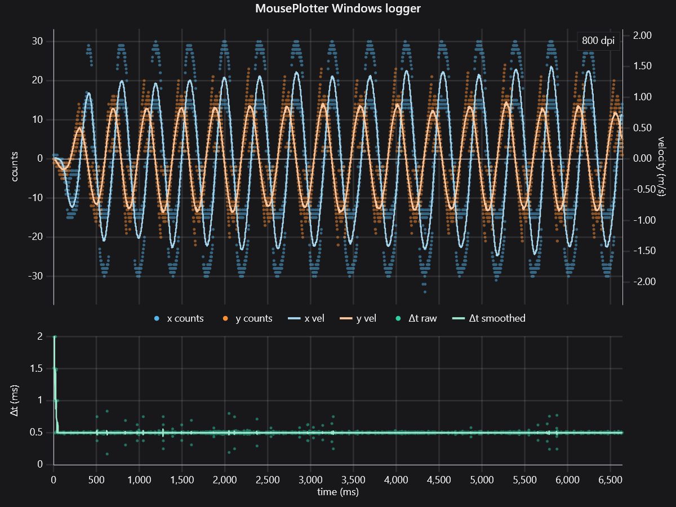The width and height of the screenshot is (676, 507).
Task: Toggle the y counts legend entry
Action: tap(247, 318)
